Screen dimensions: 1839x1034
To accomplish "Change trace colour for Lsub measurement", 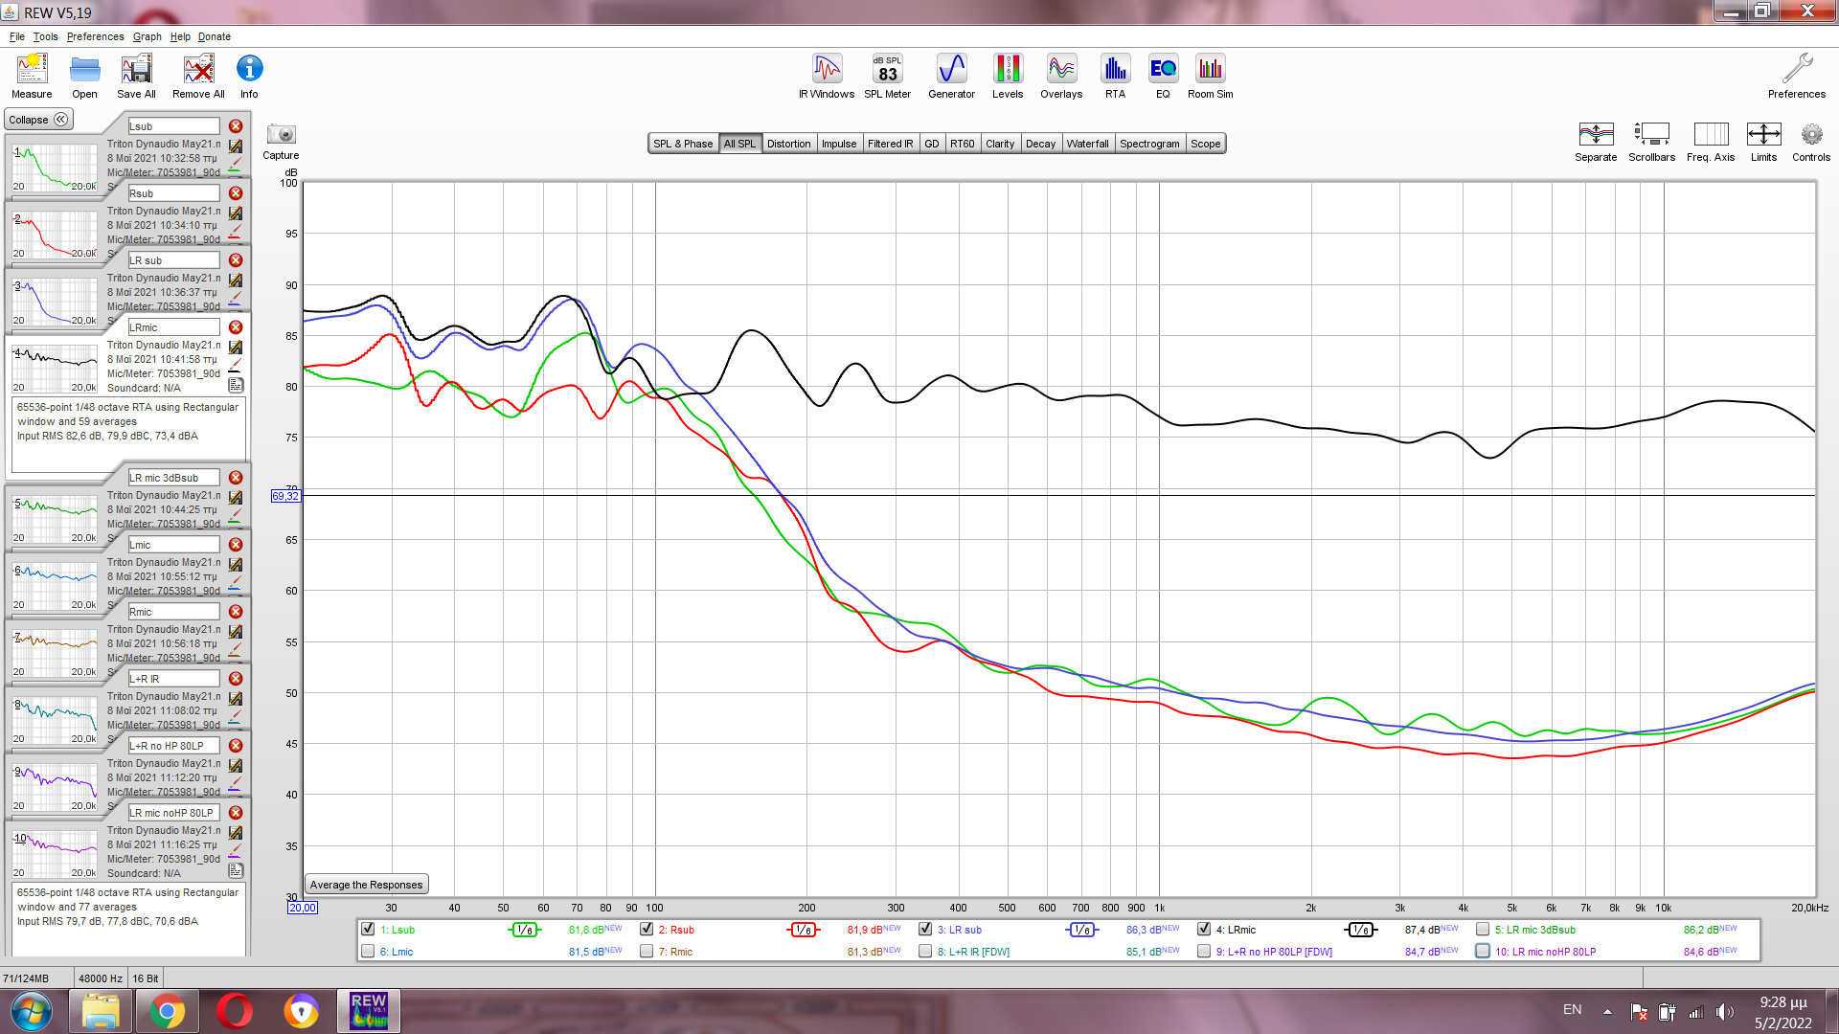I will coord(236,168).
